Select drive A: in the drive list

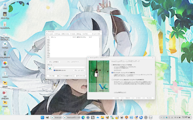click(x=49, y=39)
